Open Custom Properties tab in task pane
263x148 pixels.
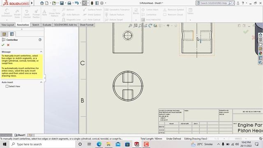(260, 58)
